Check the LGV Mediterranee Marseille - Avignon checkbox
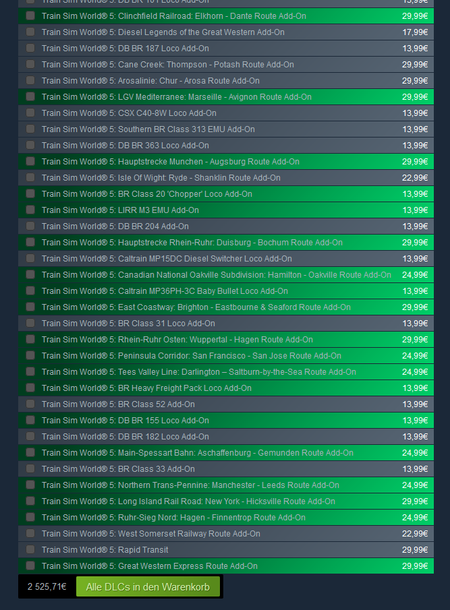The height and width of the screenshot is (610, 450). pyautogui.click(x=30, y=96)
